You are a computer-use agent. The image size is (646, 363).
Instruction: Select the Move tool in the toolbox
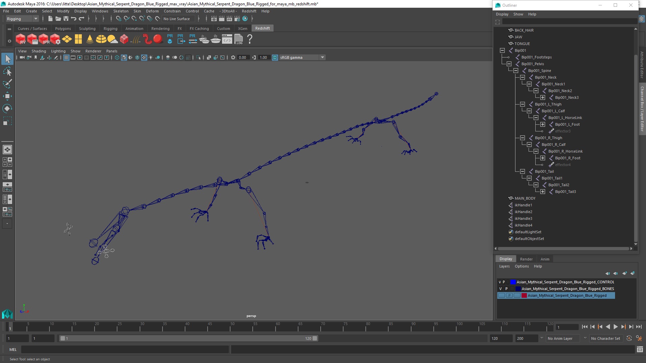tap(7, 96)
